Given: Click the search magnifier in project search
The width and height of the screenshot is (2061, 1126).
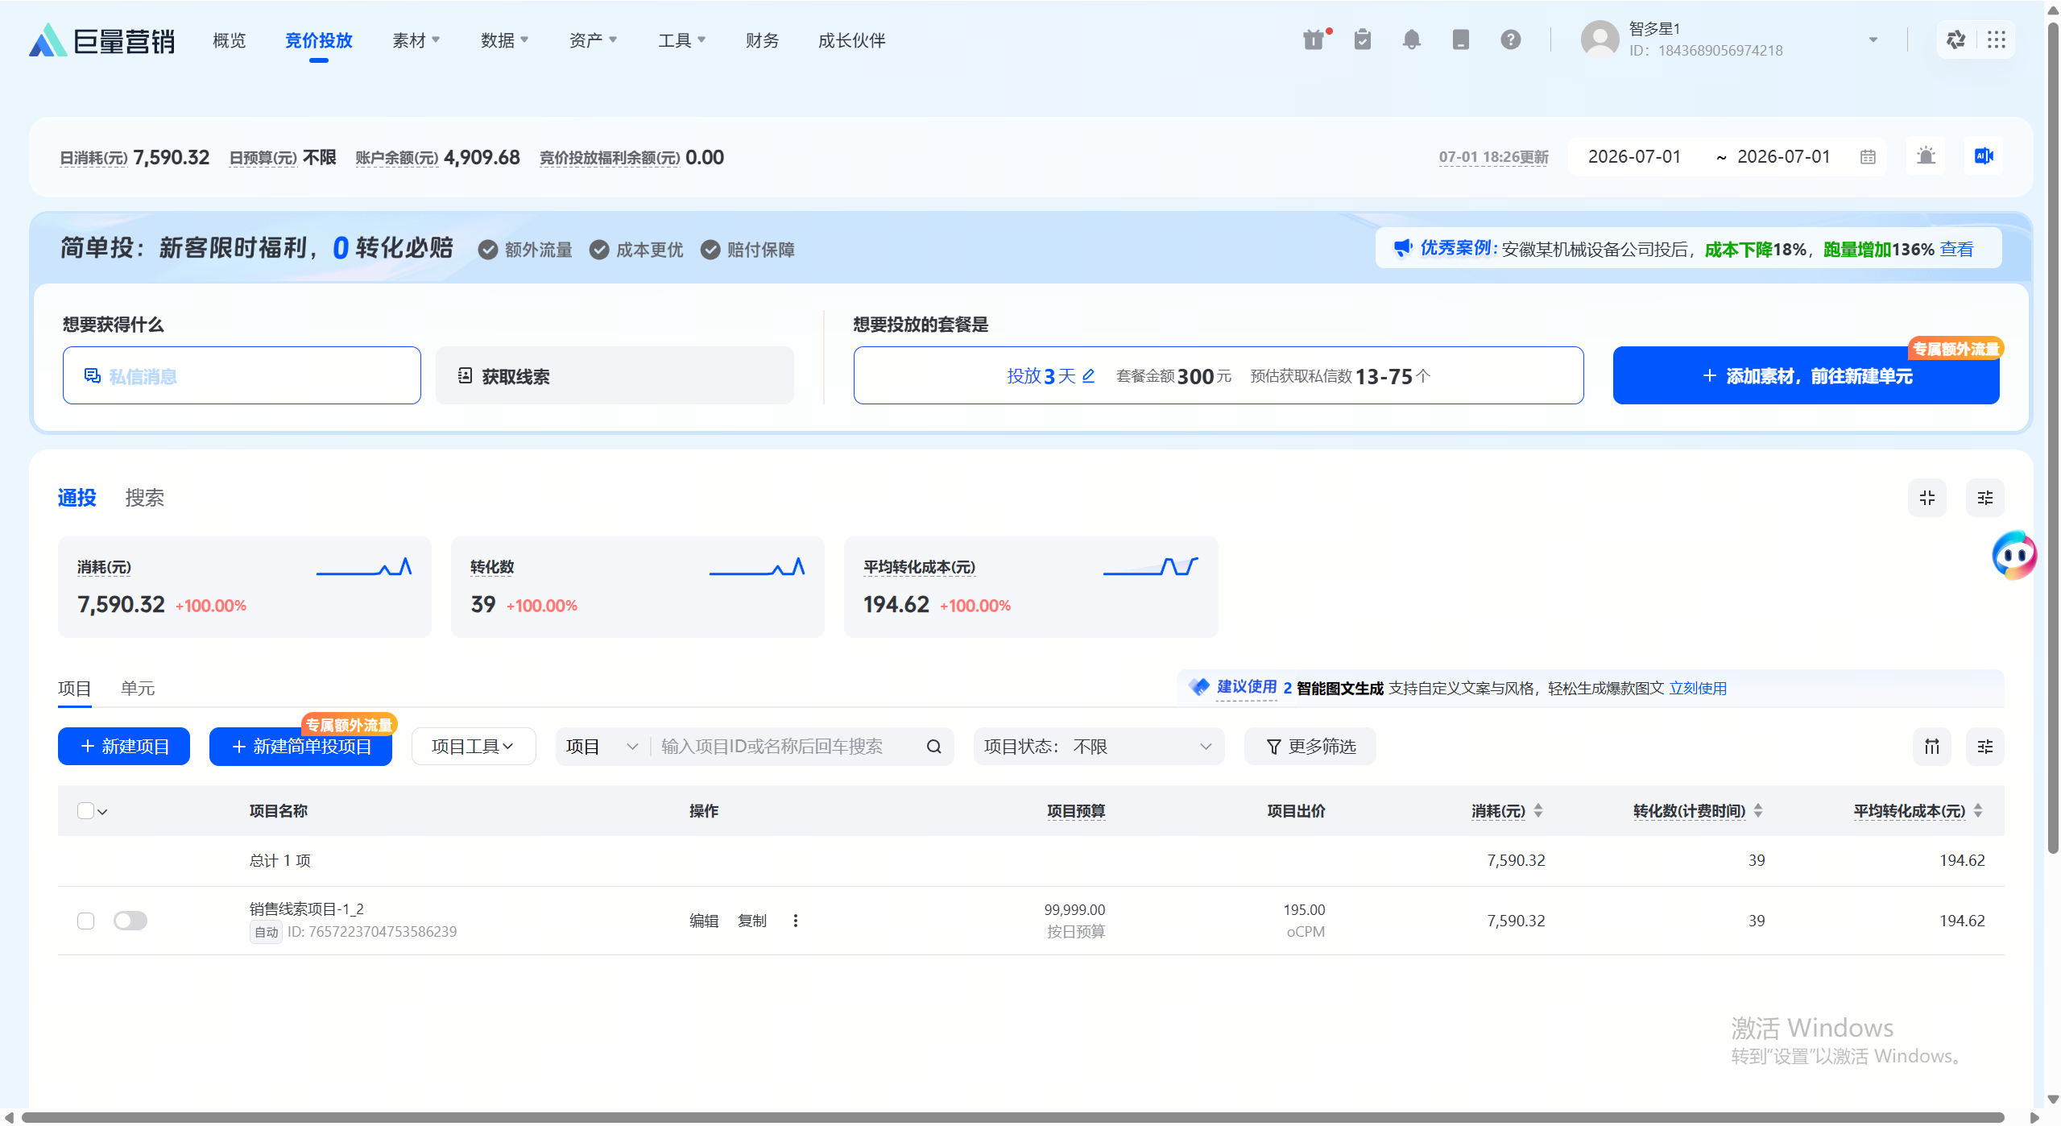Looking at the screenshot, I should (x=933, y=747).
